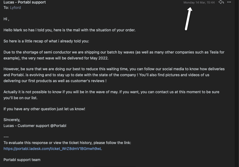This screenshot has width=239, height=167.
Task: Click the Monday 14 Mar, 15:44 timestamp
Action: click(x=199, y=2)
